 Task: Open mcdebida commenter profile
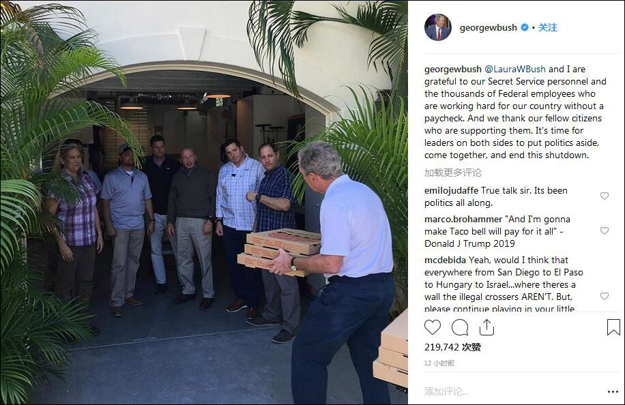pyautogui.click(x=445, y=260)
